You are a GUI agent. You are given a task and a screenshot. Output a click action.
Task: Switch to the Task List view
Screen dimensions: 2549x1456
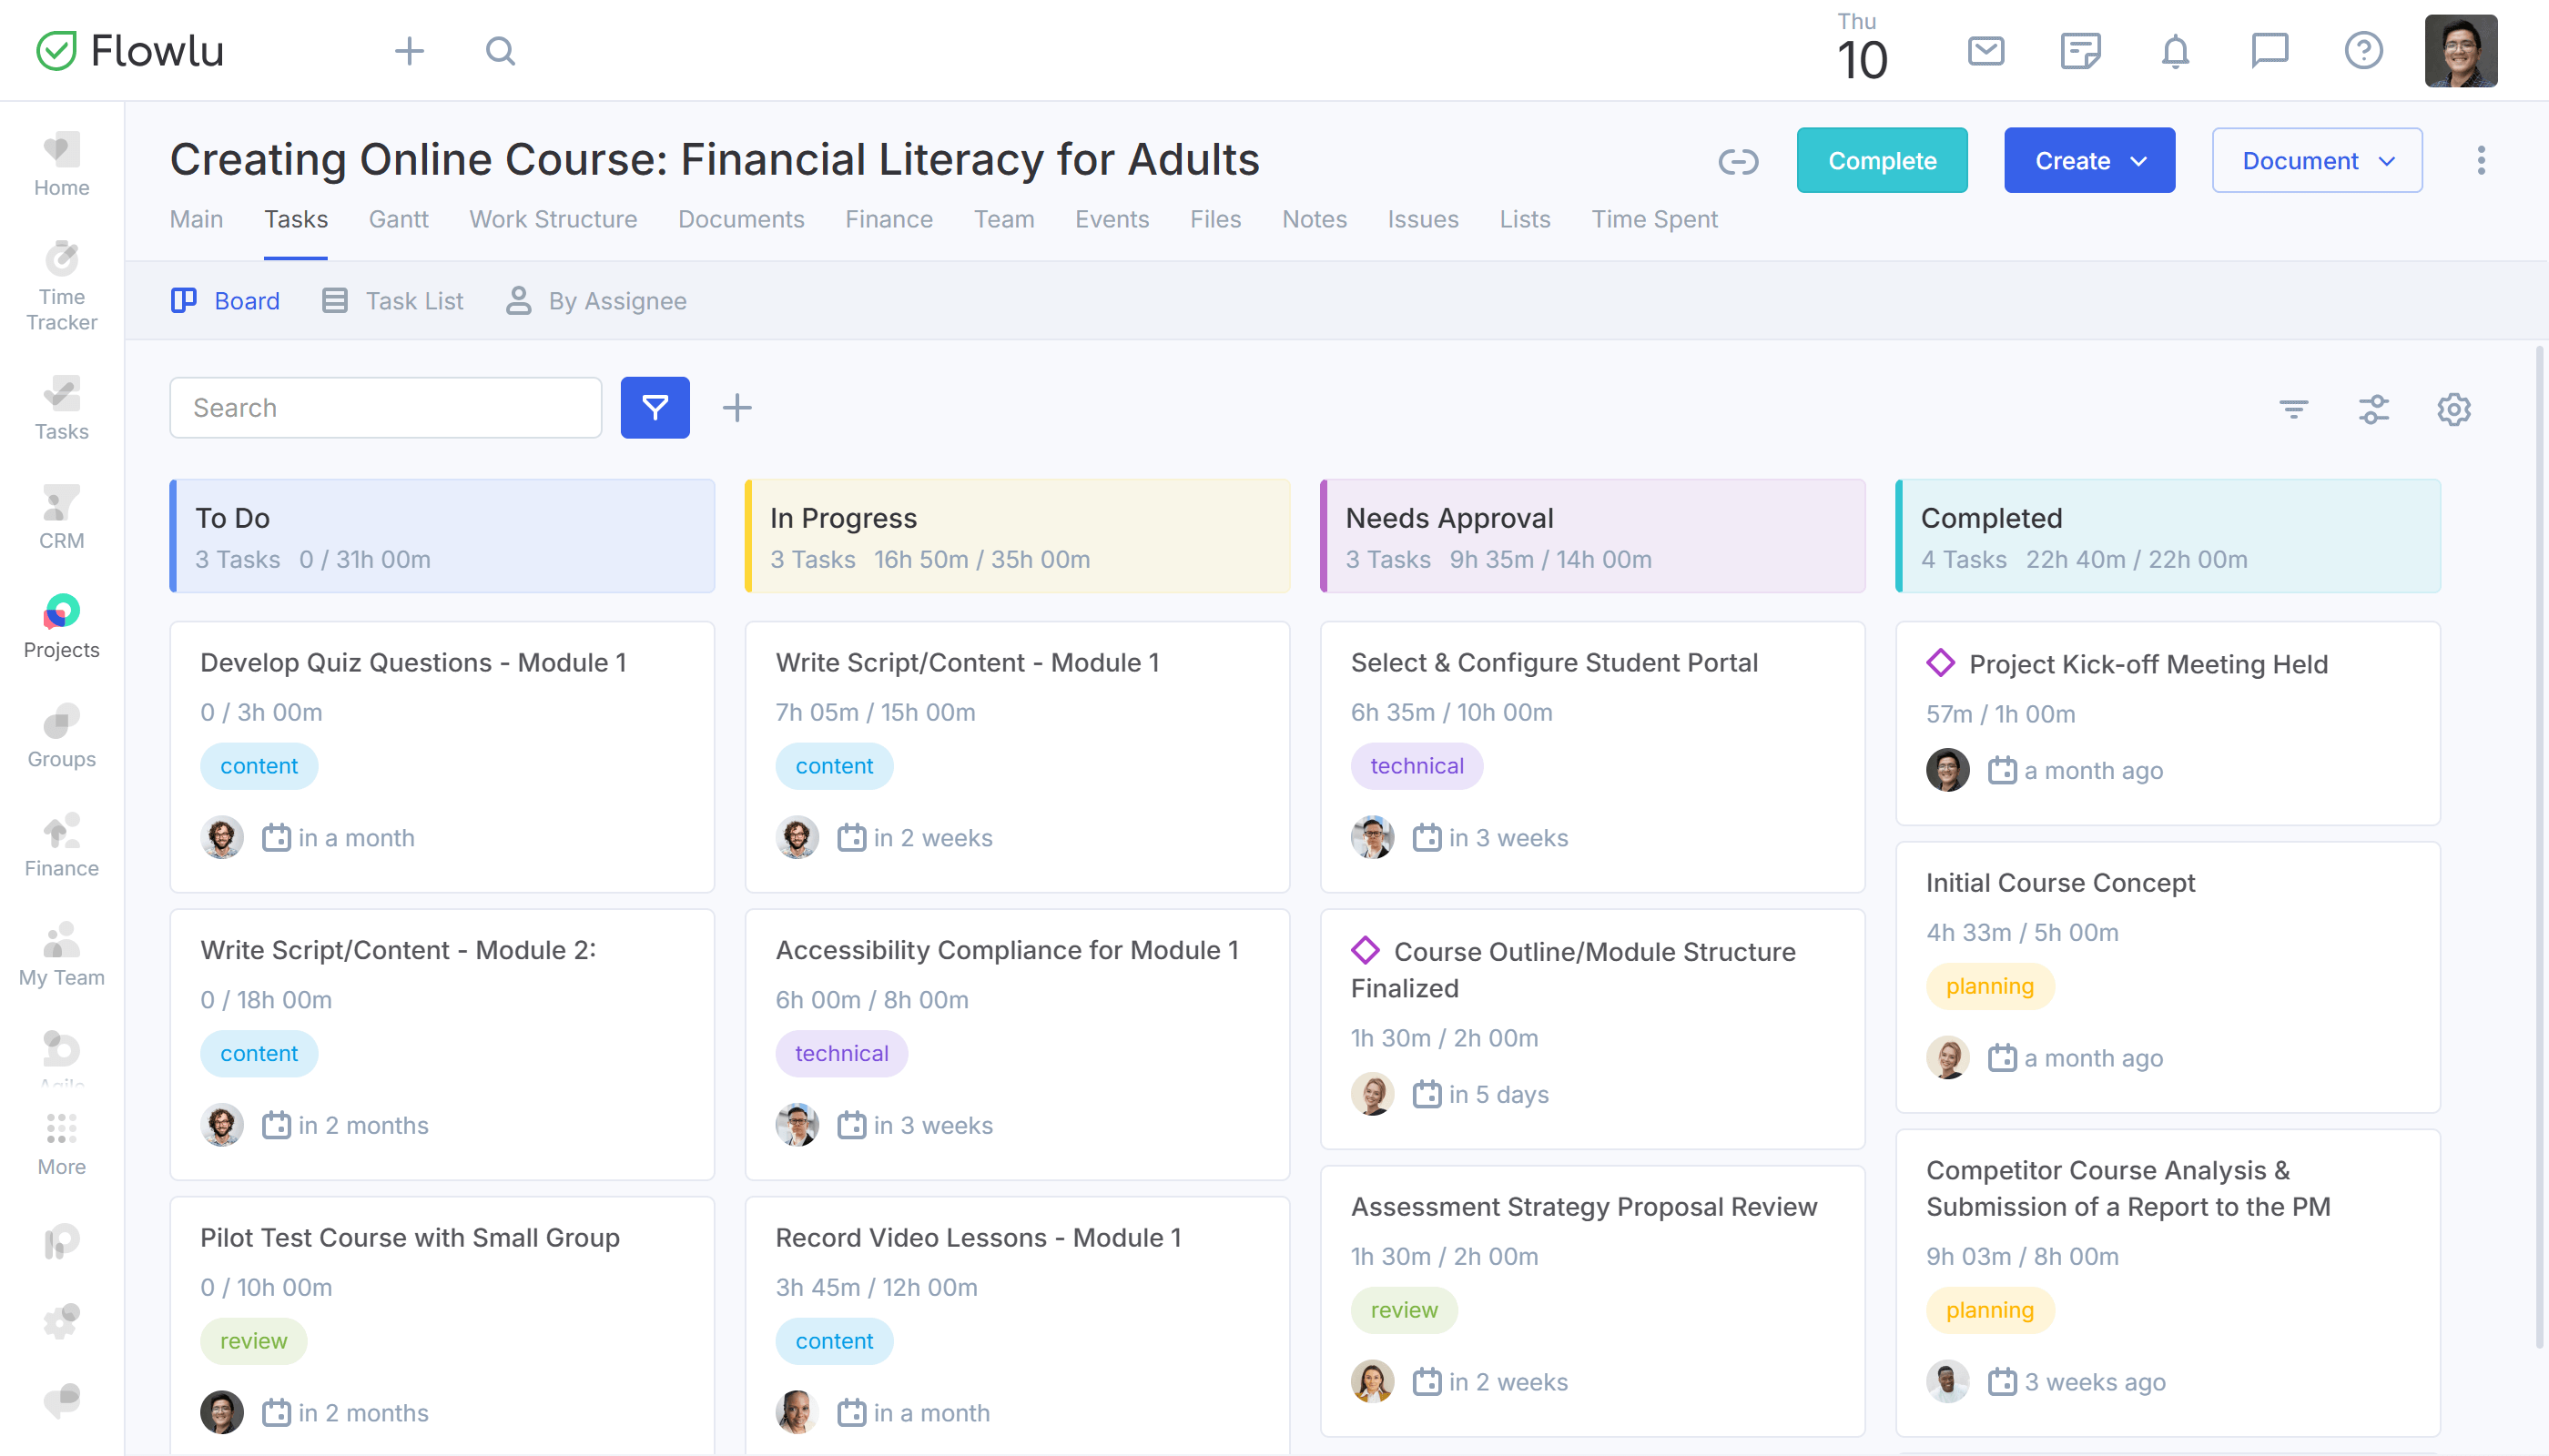414,301
